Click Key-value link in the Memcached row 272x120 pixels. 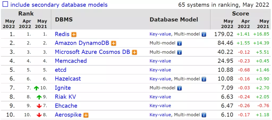[160, 61]
